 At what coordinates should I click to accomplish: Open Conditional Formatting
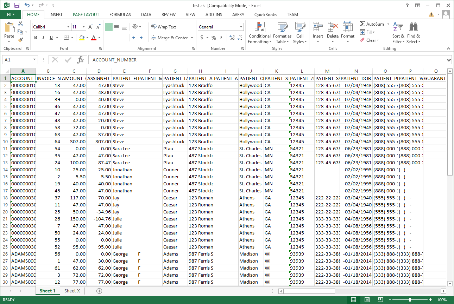click(x=260, y=33)
